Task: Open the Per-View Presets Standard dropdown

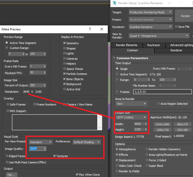Action: pyautogui.click(x=41, y=142)
